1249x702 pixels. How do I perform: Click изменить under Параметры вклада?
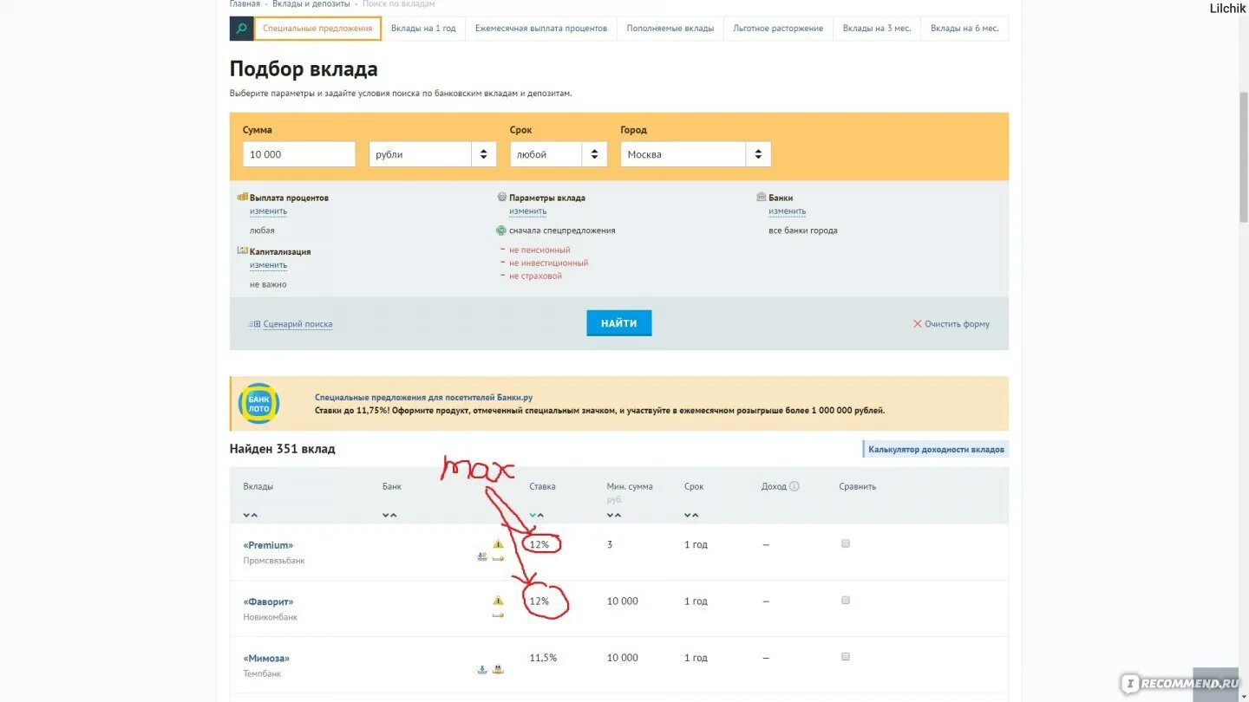(x=527, y=211)
